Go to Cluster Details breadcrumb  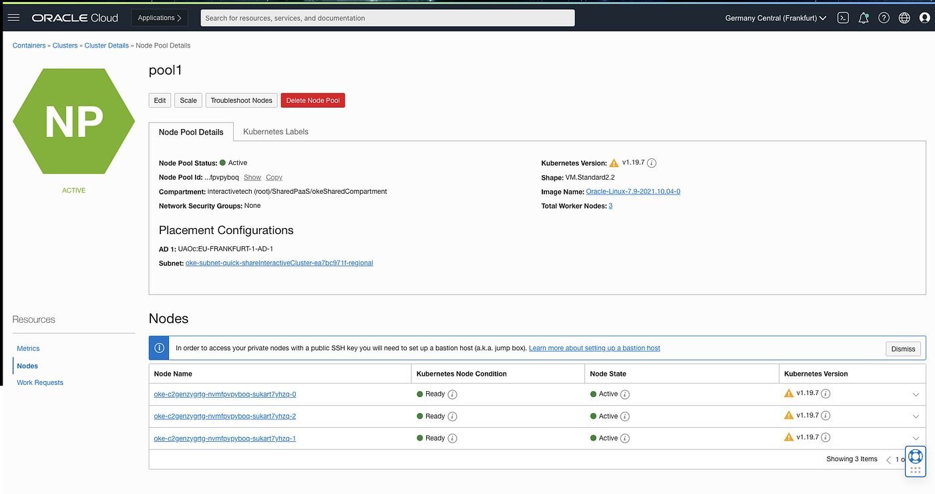click(107, 45)
